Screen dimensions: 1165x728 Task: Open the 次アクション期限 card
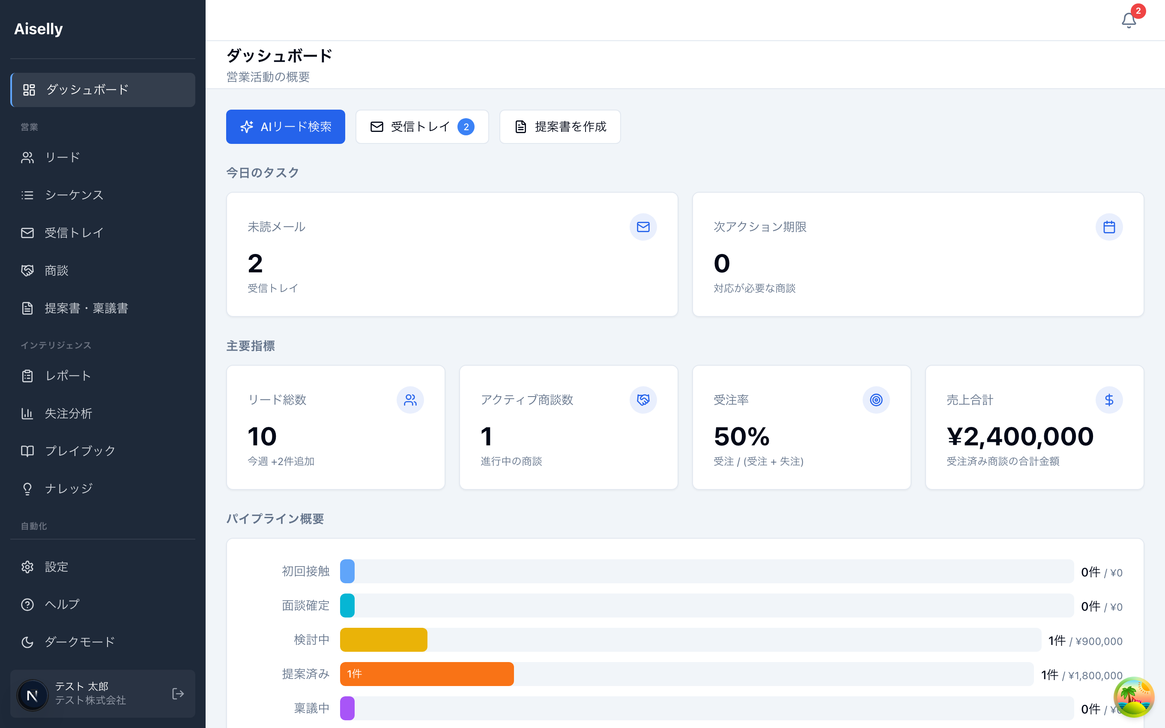coord(918,254)
